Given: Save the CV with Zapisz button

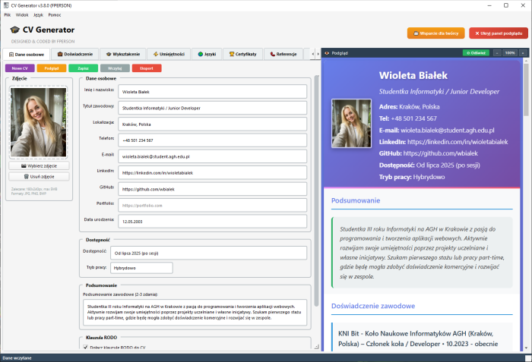Looking at the screenshot, I should click(x=83, y=68).
